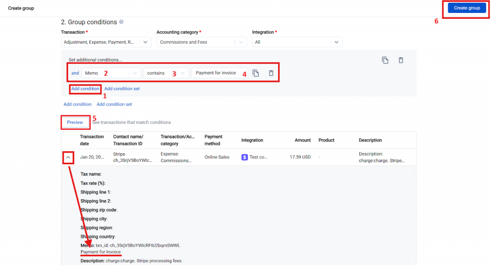Viewport: 491px width, 265px height.
Task: Add condition set inside the gray panel
Action: click(122, 88)
